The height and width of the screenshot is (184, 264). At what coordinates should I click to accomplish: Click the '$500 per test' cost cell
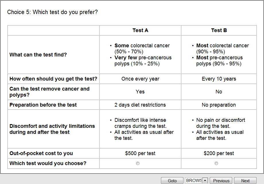(140, 153)
